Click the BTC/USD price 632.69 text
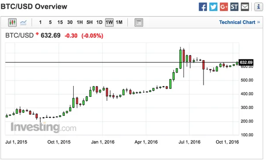The width and height of the screenshot is (266, 161). click(x=51, y=35)
